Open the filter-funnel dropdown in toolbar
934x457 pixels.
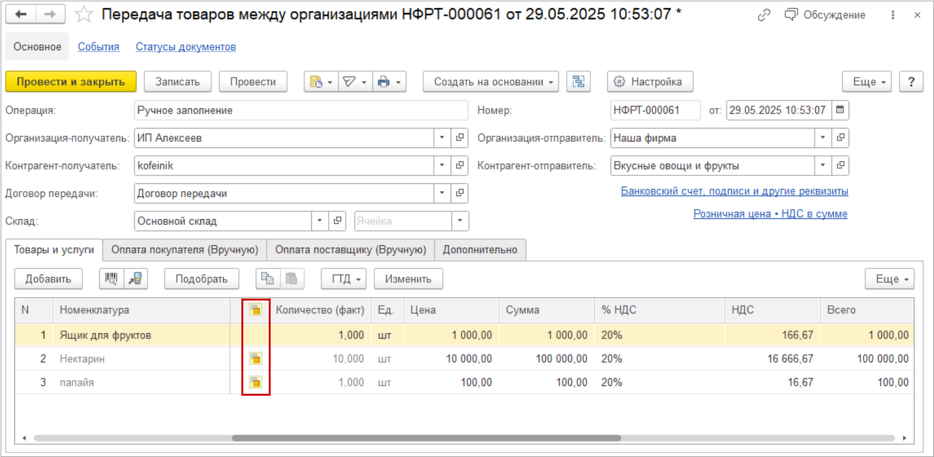click(x=355, y=81)
